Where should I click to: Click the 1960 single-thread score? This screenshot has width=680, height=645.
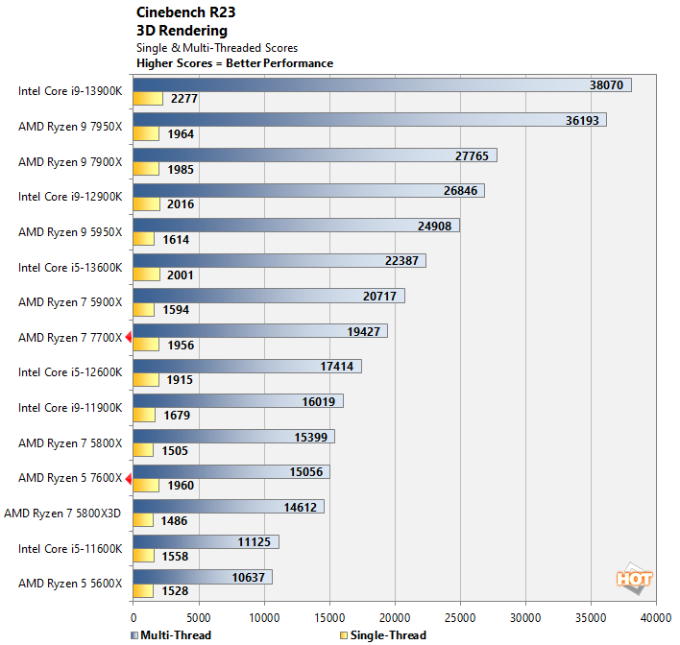181,486
